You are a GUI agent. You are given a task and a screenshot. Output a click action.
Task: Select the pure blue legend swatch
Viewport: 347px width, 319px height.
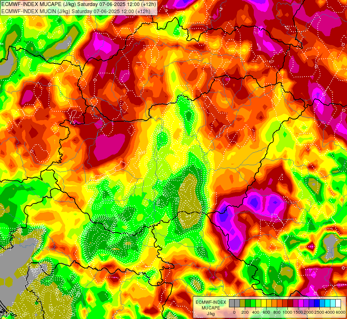click(x=317, y=303)
